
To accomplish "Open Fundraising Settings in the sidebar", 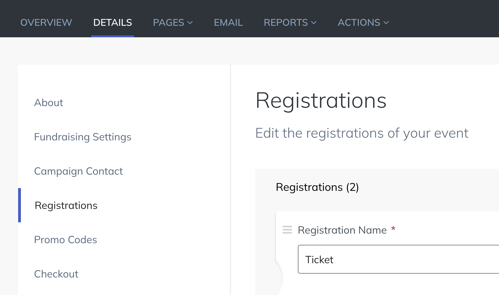I will 83,137.
